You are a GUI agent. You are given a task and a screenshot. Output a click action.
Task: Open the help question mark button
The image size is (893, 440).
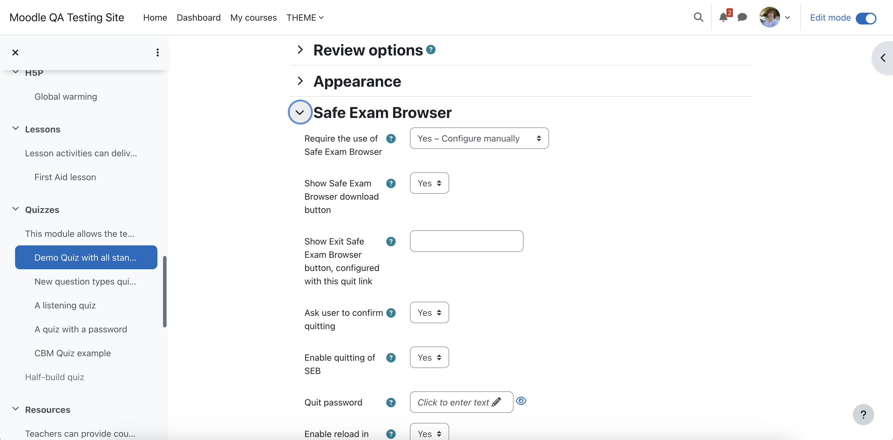coord(863,414)
